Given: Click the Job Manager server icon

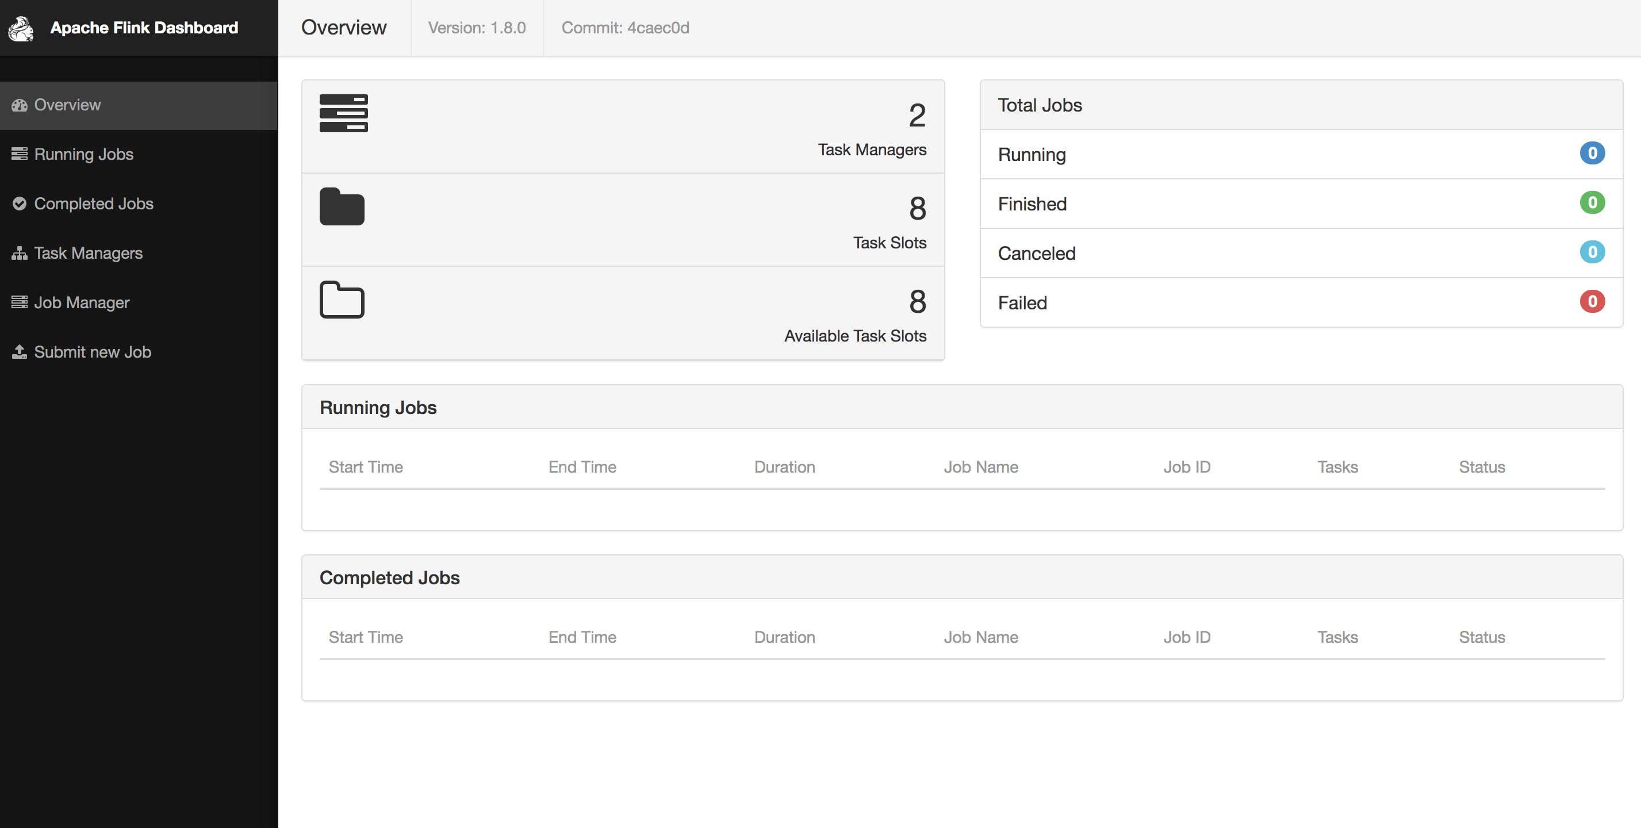Looking at the screenshot, I should [x=19, y=302].
